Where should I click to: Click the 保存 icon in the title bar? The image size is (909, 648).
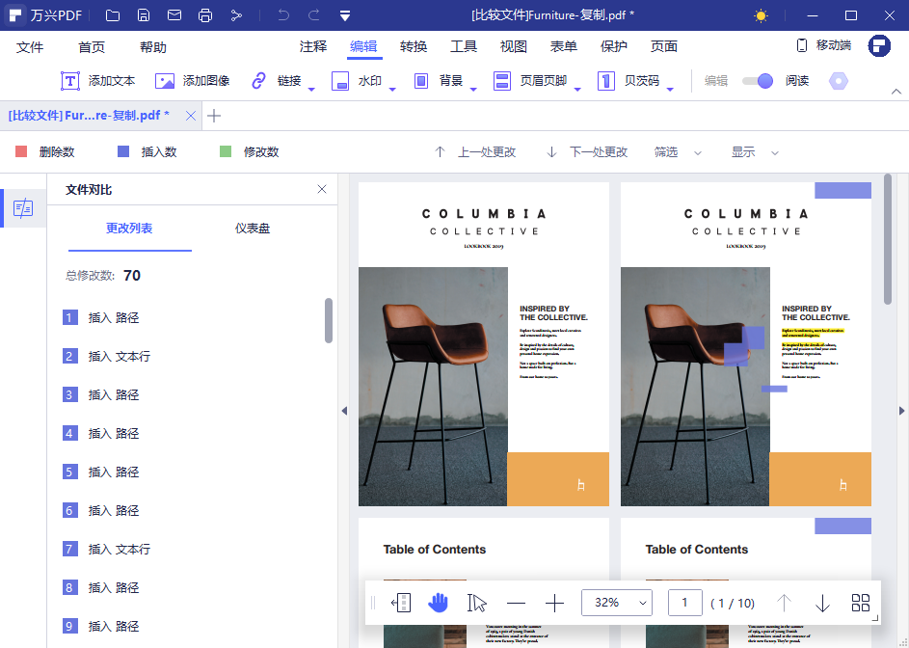click(x=145, y=14)
